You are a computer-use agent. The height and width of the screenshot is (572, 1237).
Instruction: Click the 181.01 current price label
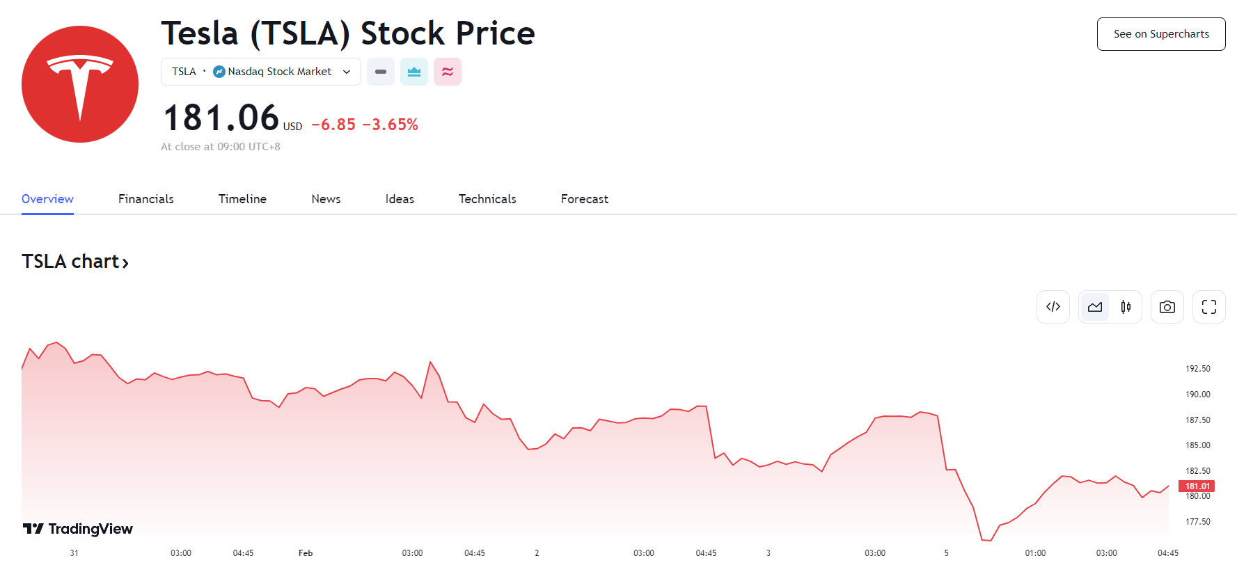click(1197, 486)
